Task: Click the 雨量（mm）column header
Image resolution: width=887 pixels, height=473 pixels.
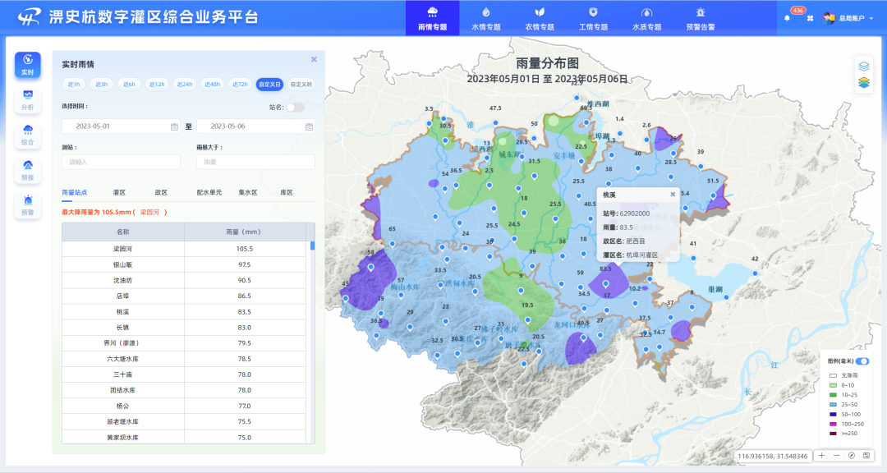Action: click(245, 232)
